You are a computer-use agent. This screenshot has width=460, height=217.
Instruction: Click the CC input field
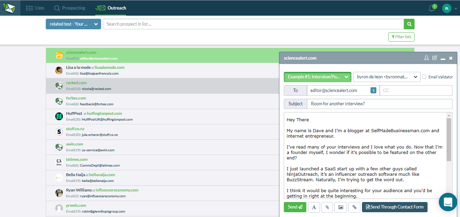point(416,90)
